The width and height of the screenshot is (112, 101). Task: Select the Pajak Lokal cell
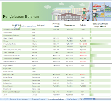tap(7, 69)
